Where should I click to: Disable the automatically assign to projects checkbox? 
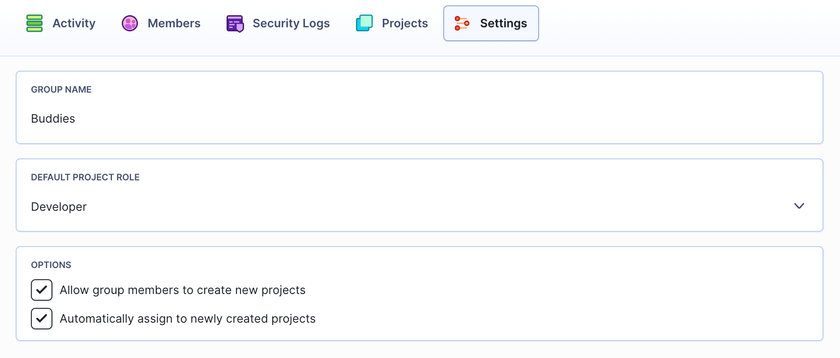click(x=42, y=319)
